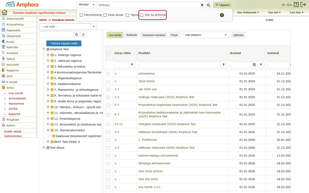This screenshot has height=193, width=309.
Task: Click the Uus toimik button
Action: [115, 35]
